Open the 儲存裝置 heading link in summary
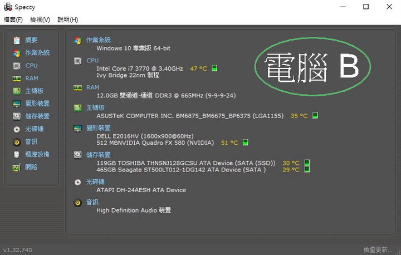This screenshot has height=255, width=401. [98, 155]
